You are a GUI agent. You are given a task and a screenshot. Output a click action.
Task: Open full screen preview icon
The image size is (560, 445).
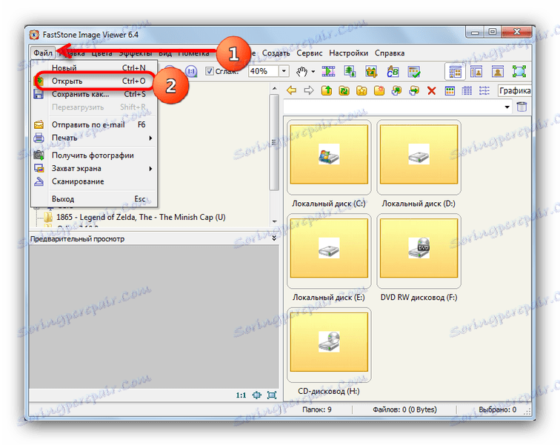(272, 395)
